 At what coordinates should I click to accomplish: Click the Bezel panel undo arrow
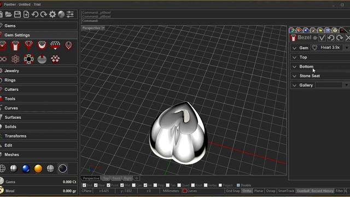tap(331, 38)
